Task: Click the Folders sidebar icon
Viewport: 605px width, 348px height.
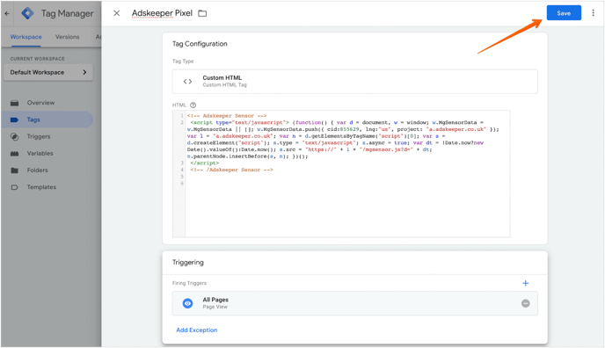Action: 15,170
